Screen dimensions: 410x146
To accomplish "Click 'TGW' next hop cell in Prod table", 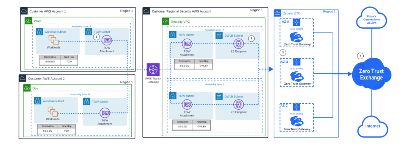I will (69, 62).
